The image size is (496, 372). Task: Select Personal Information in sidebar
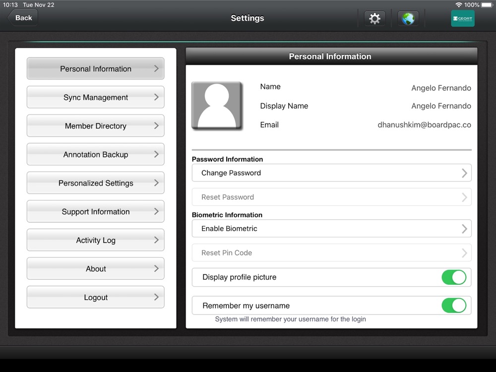pyautogui.click(x=96, y=68)
